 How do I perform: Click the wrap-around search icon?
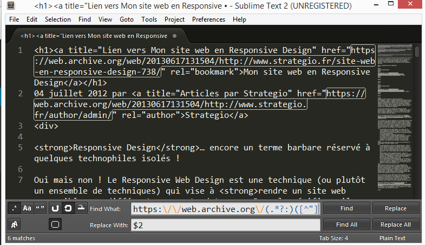68,208
